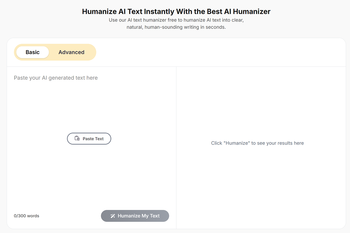
Task: Click the 'Humanize AI Text Instantly' page heading
Action: [176, 12]
